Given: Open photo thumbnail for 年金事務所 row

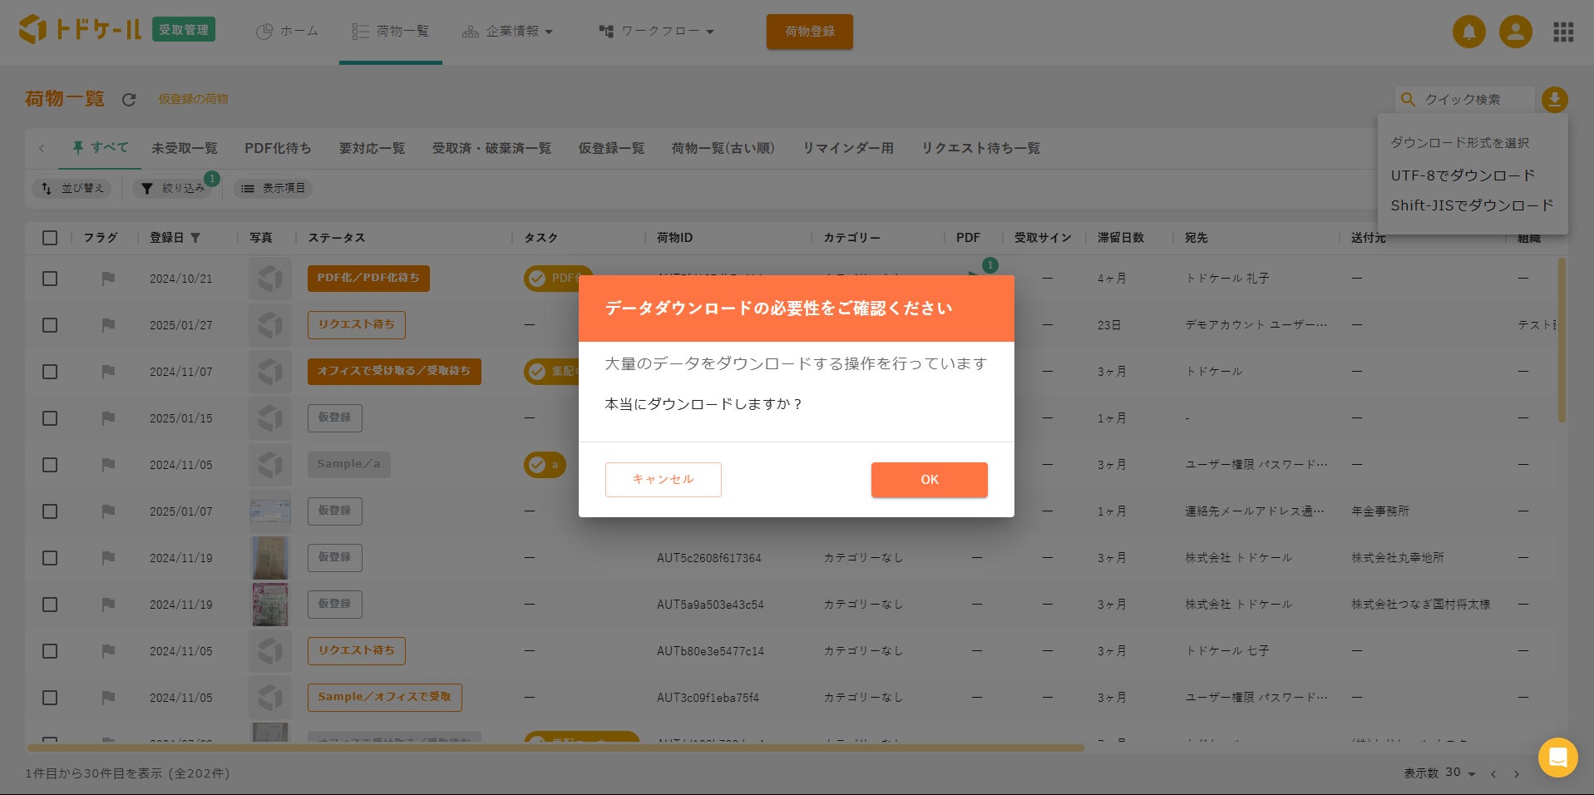Looking at the screenshot, I should [x=270, y=511].
